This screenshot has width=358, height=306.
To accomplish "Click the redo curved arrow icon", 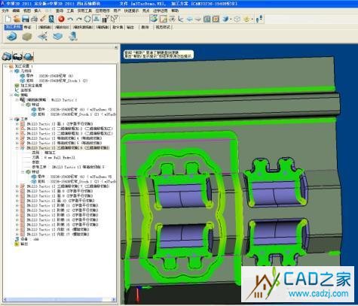I will click(x=79, y=19).
